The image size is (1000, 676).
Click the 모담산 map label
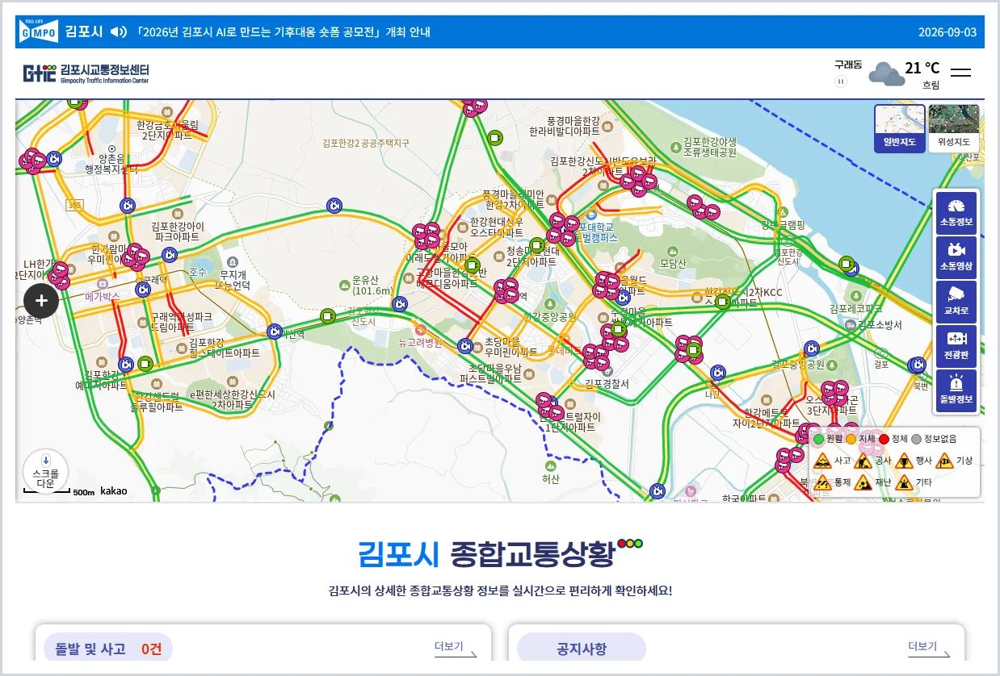[x=673, y=263]
